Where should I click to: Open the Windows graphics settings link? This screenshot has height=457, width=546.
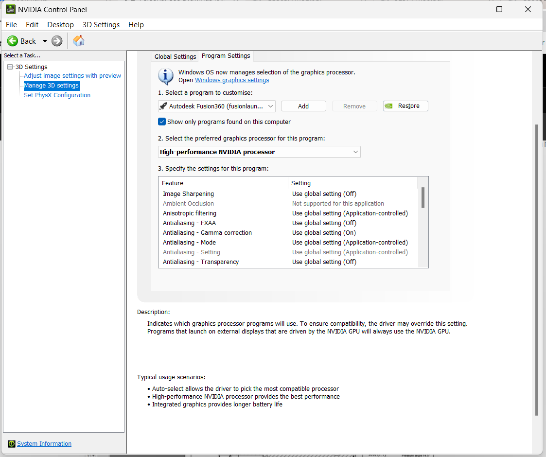pyautogui.click(x=232, y=80)
